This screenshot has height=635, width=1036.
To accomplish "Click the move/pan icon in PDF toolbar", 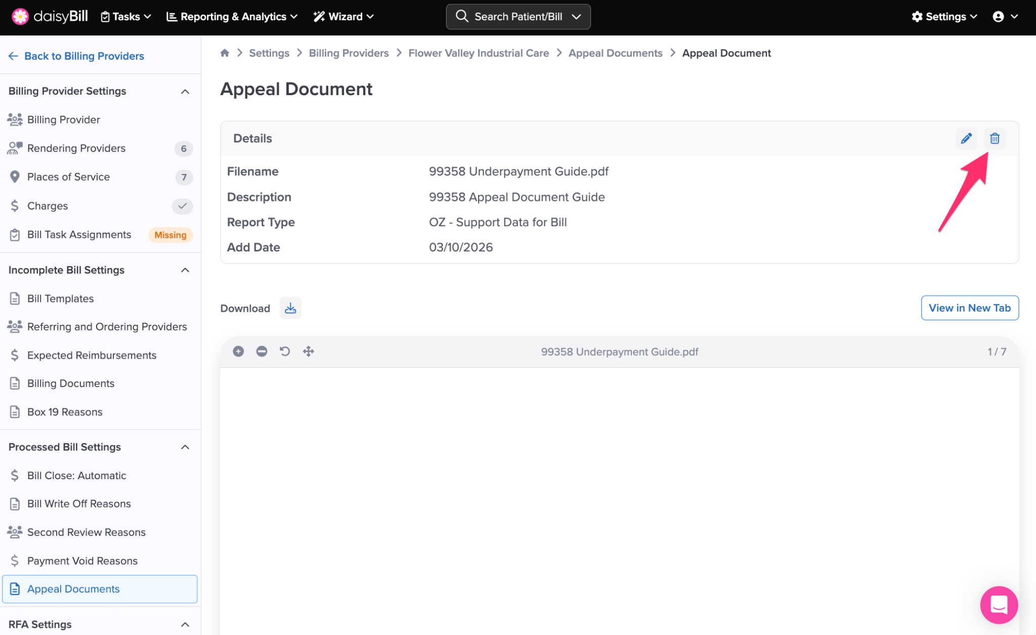I will coord(309,351).
